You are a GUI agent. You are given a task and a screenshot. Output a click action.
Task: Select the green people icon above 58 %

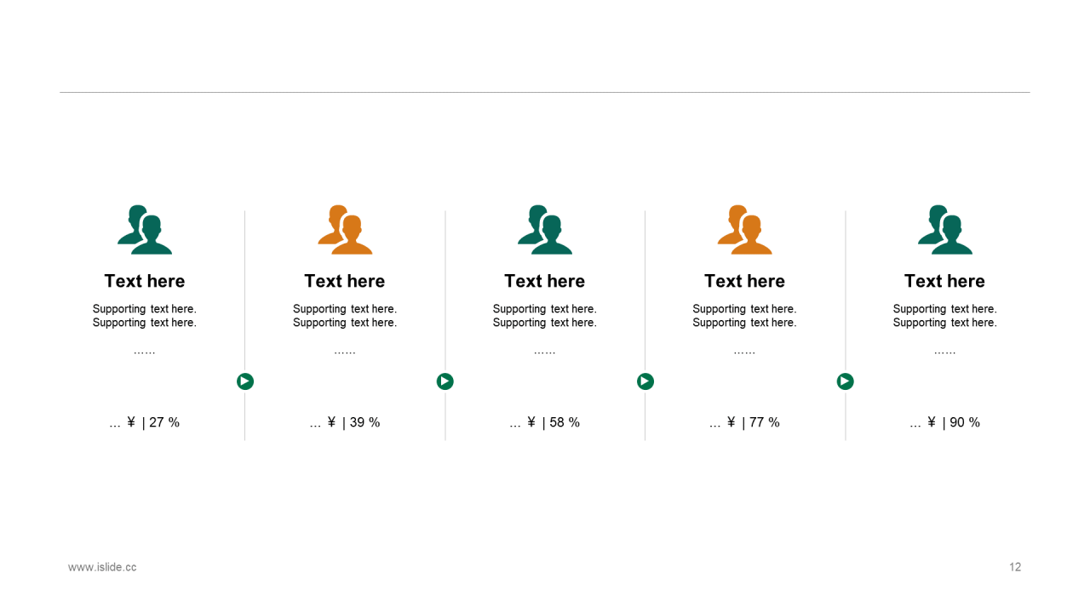[545, 230]
